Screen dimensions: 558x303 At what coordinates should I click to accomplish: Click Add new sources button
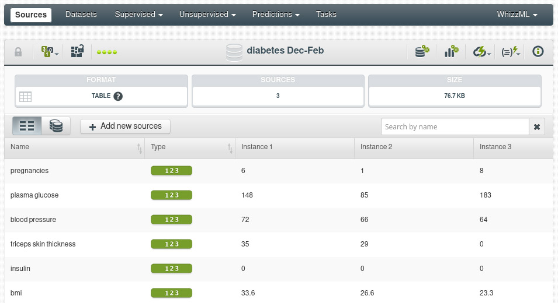125,126
